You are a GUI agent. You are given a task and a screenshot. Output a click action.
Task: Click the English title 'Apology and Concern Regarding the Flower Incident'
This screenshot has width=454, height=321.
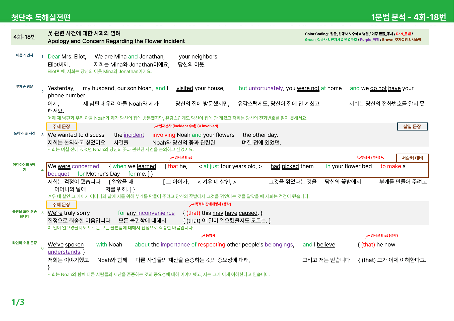116,41
